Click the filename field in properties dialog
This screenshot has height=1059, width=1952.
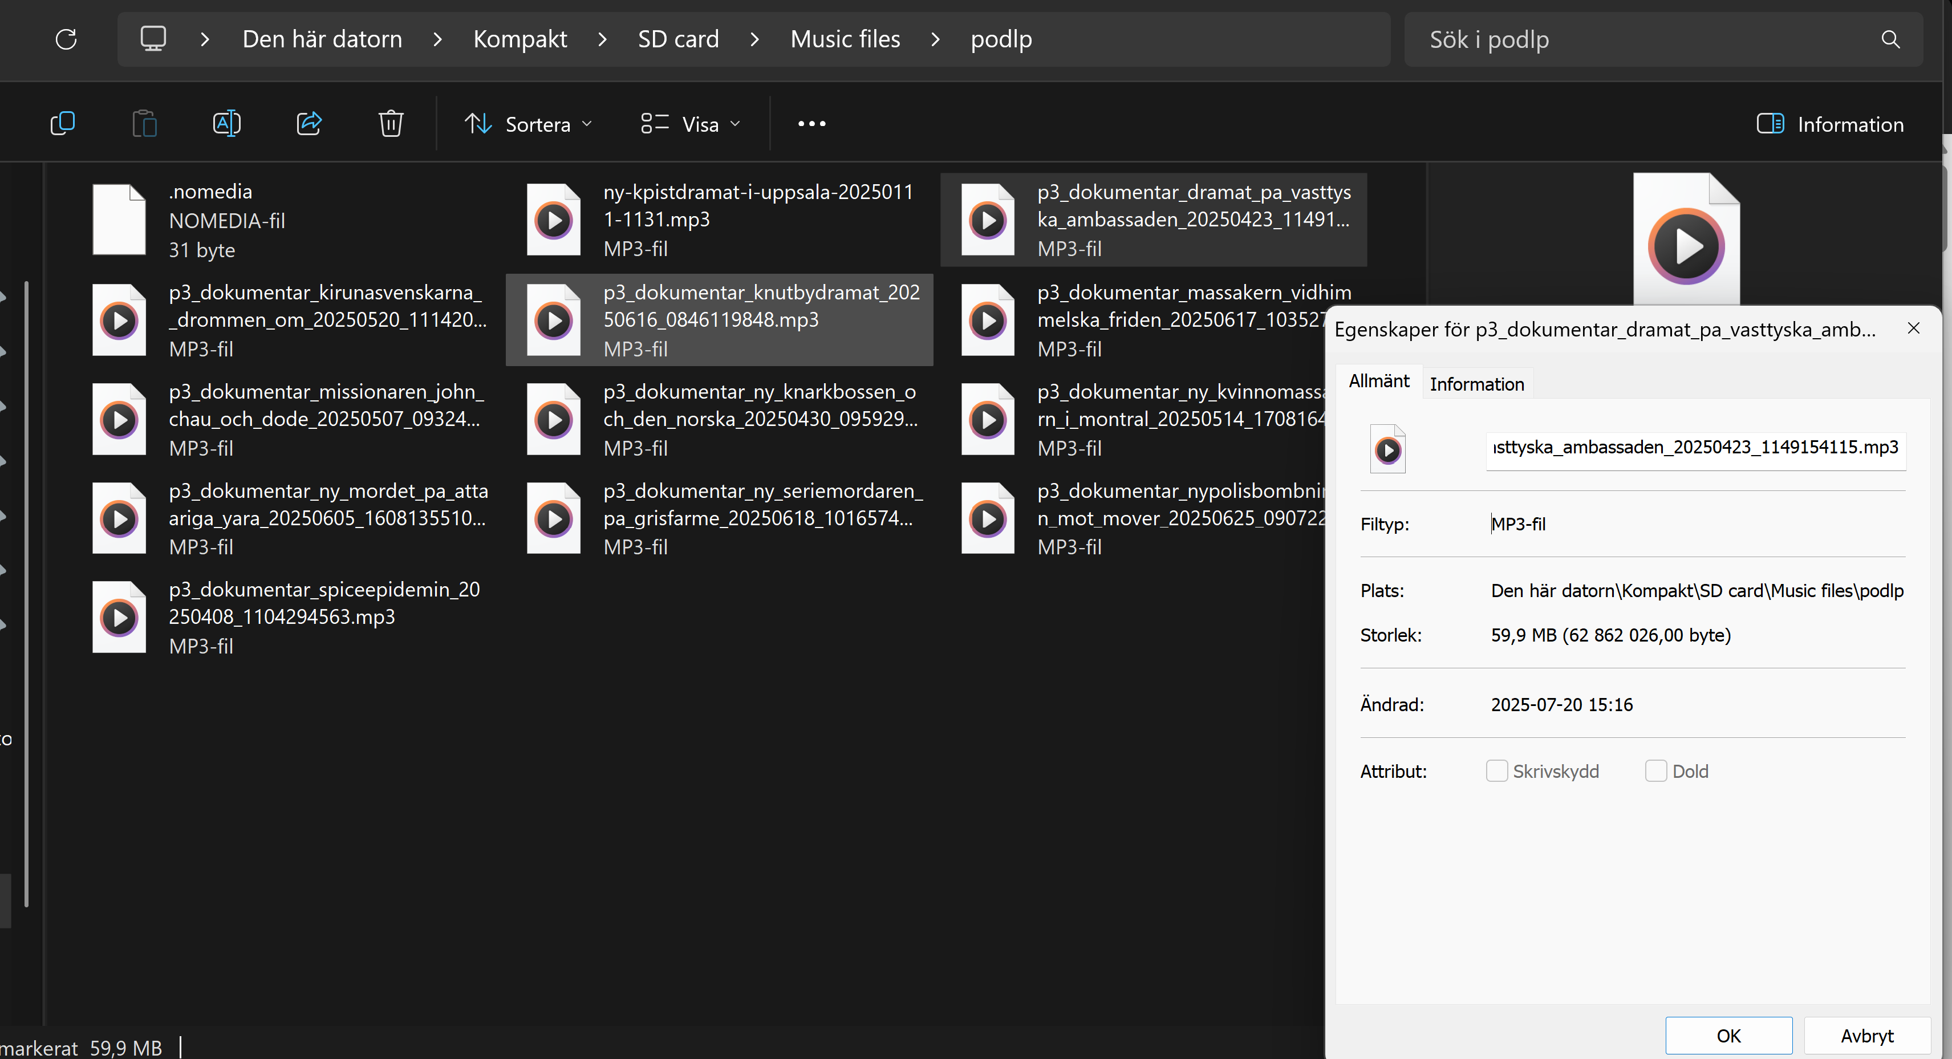[x=1695, y=447]
